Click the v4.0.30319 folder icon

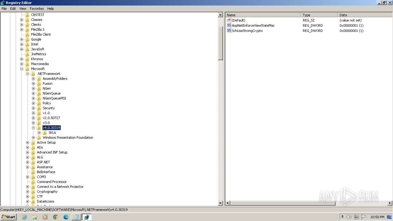pos(39,128)
